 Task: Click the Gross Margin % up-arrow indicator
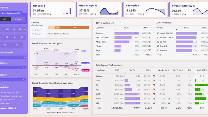click(95, 14)
